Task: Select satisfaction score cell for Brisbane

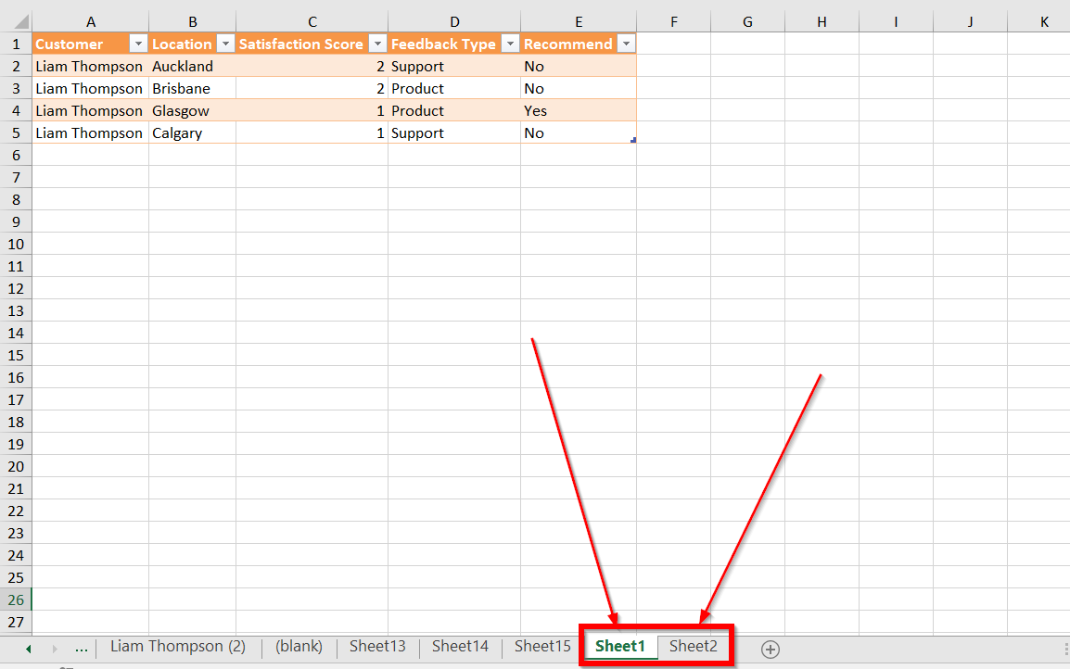Action: [312, 89]
